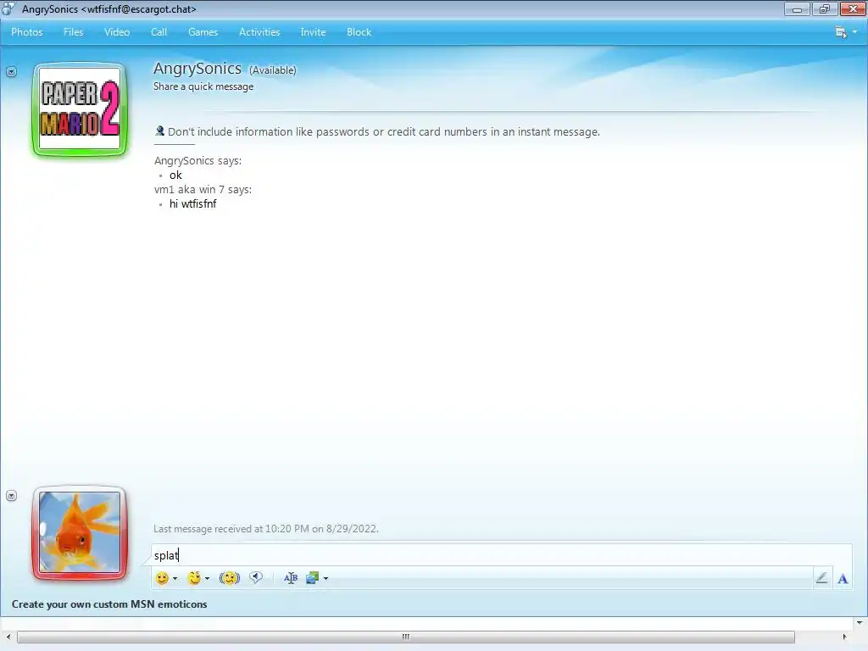Screen dimensions: 868x651
Task: Click the horizontal scrollbar thumb
Action: click(406, 637)
